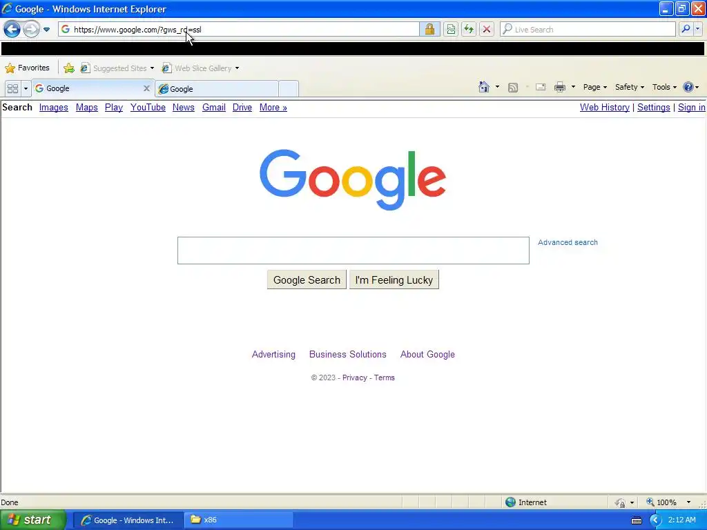Open the Advertising link
Viewport: 707px width, 530px height.
273,354
